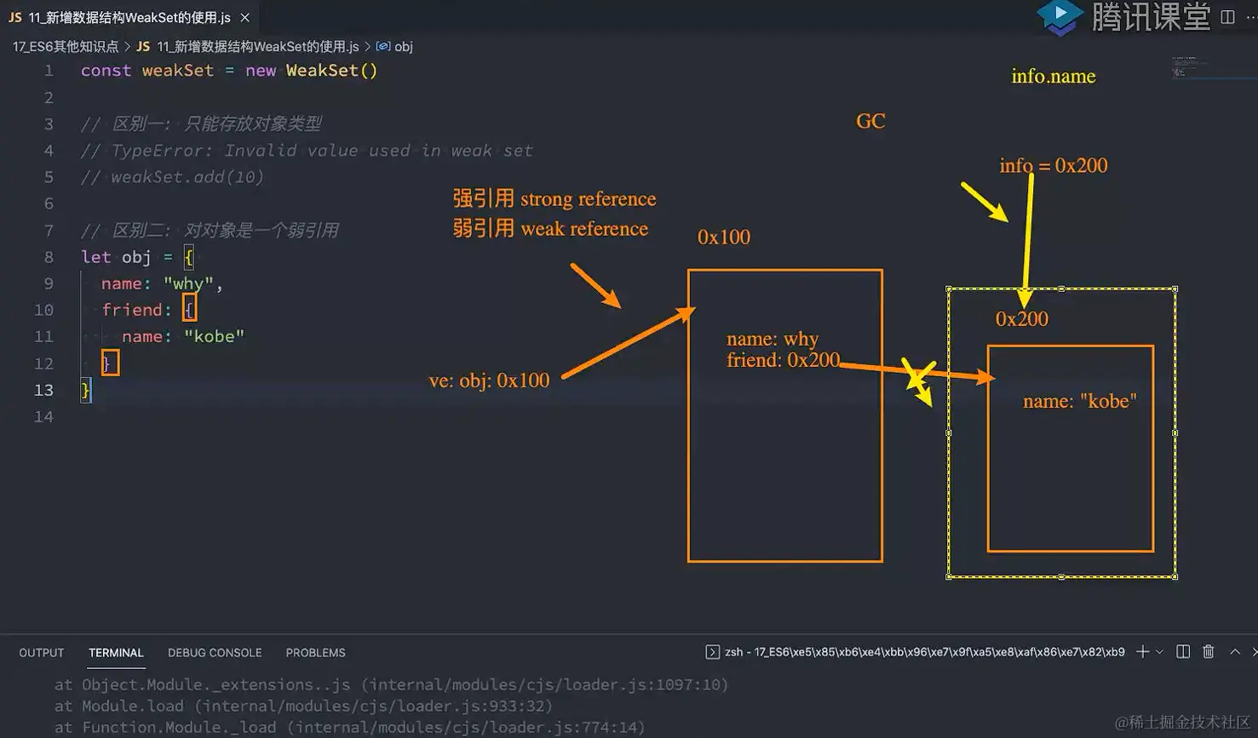Click the 'let obj = {' code line
Screen dimensions: 1258x738
click(137, 257)
